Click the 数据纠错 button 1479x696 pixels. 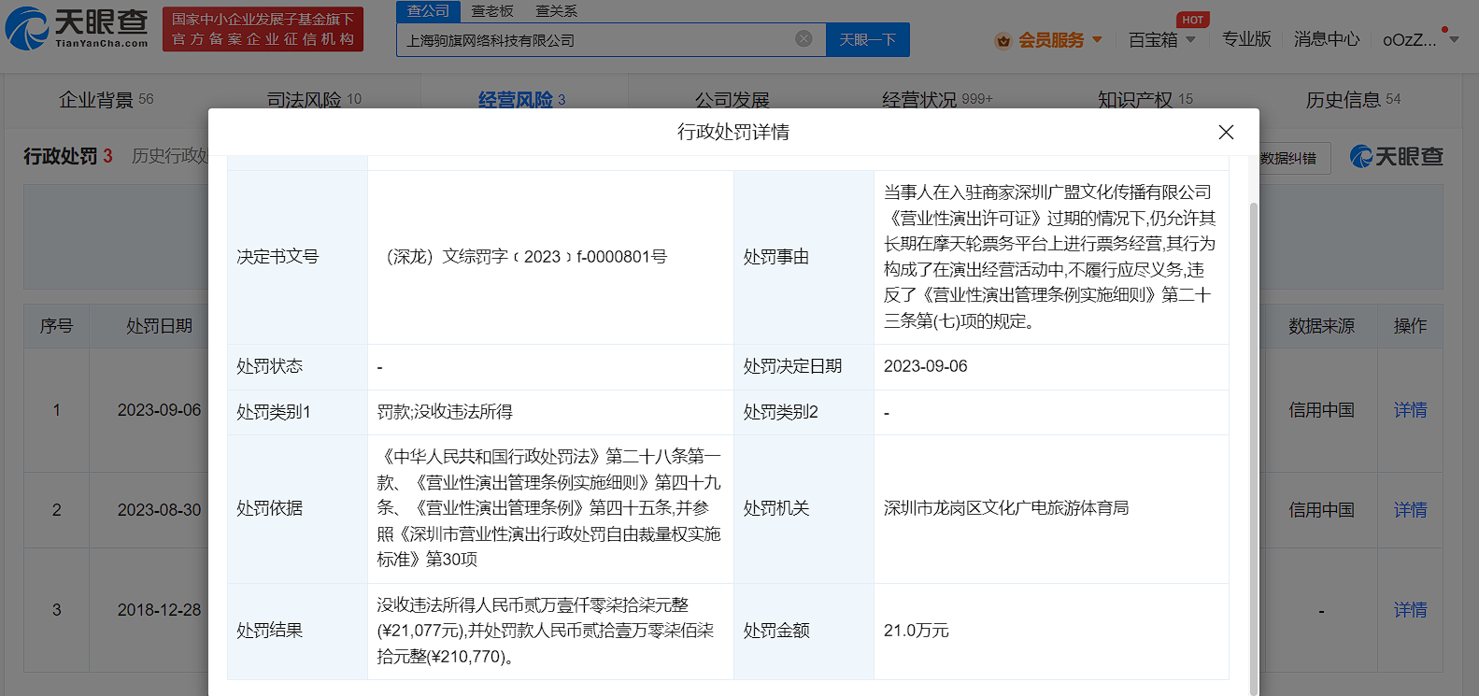point(1287,158)
